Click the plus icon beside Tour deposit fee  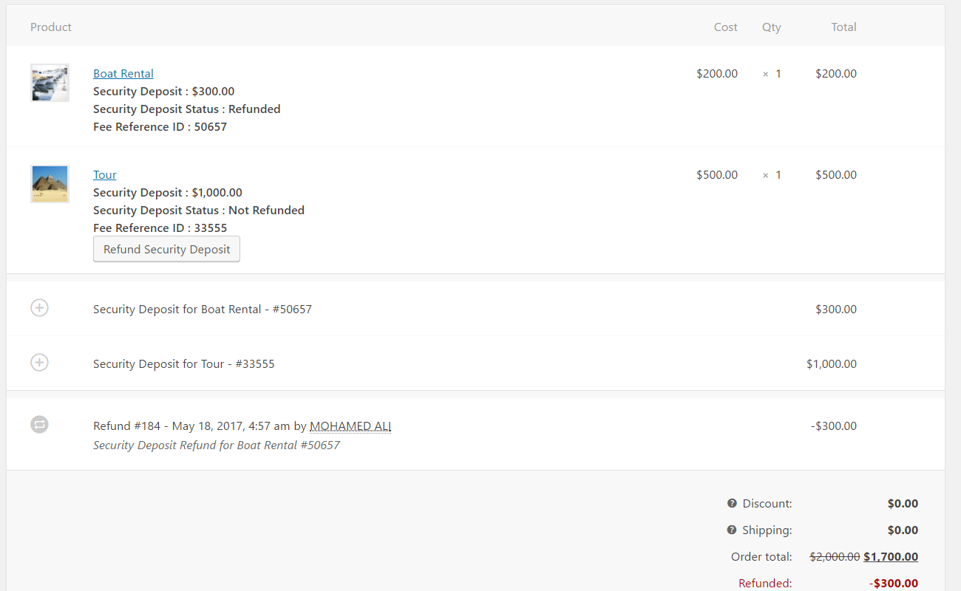tap(39, 363)
